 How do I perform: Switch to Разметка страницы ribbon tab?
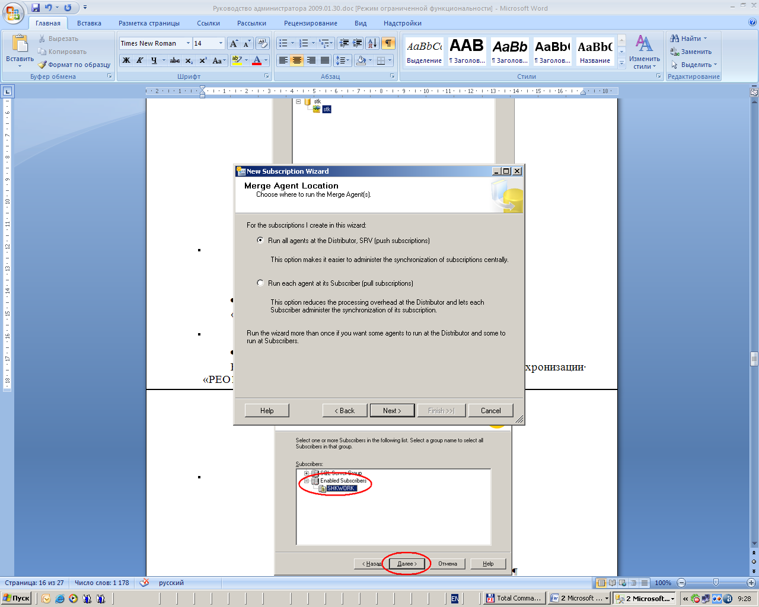tap(149, 23)
